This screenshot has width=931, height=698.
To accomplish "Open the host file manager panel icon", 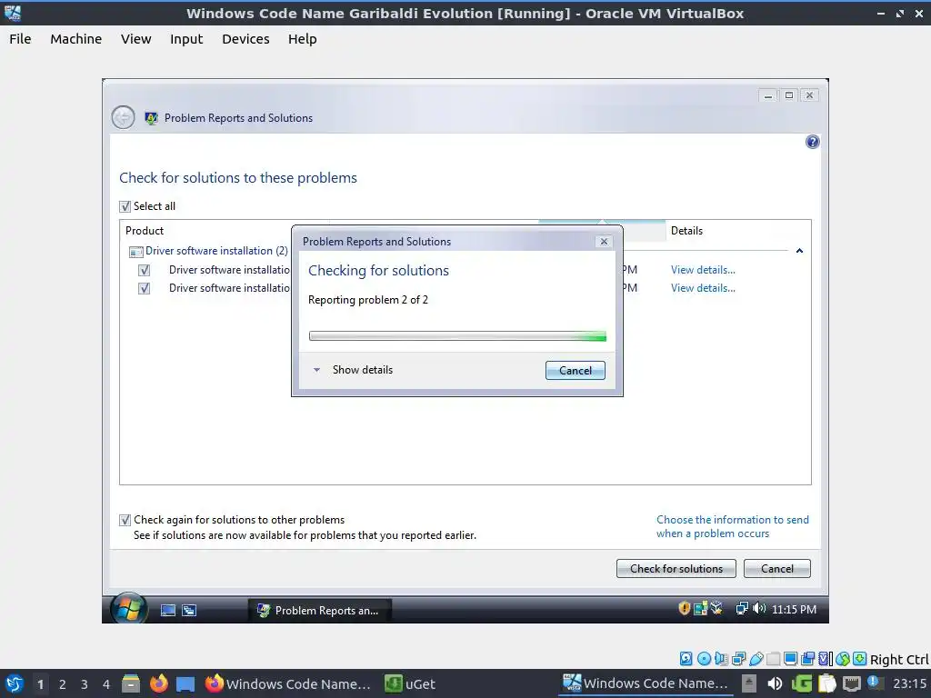I will 131,683.
